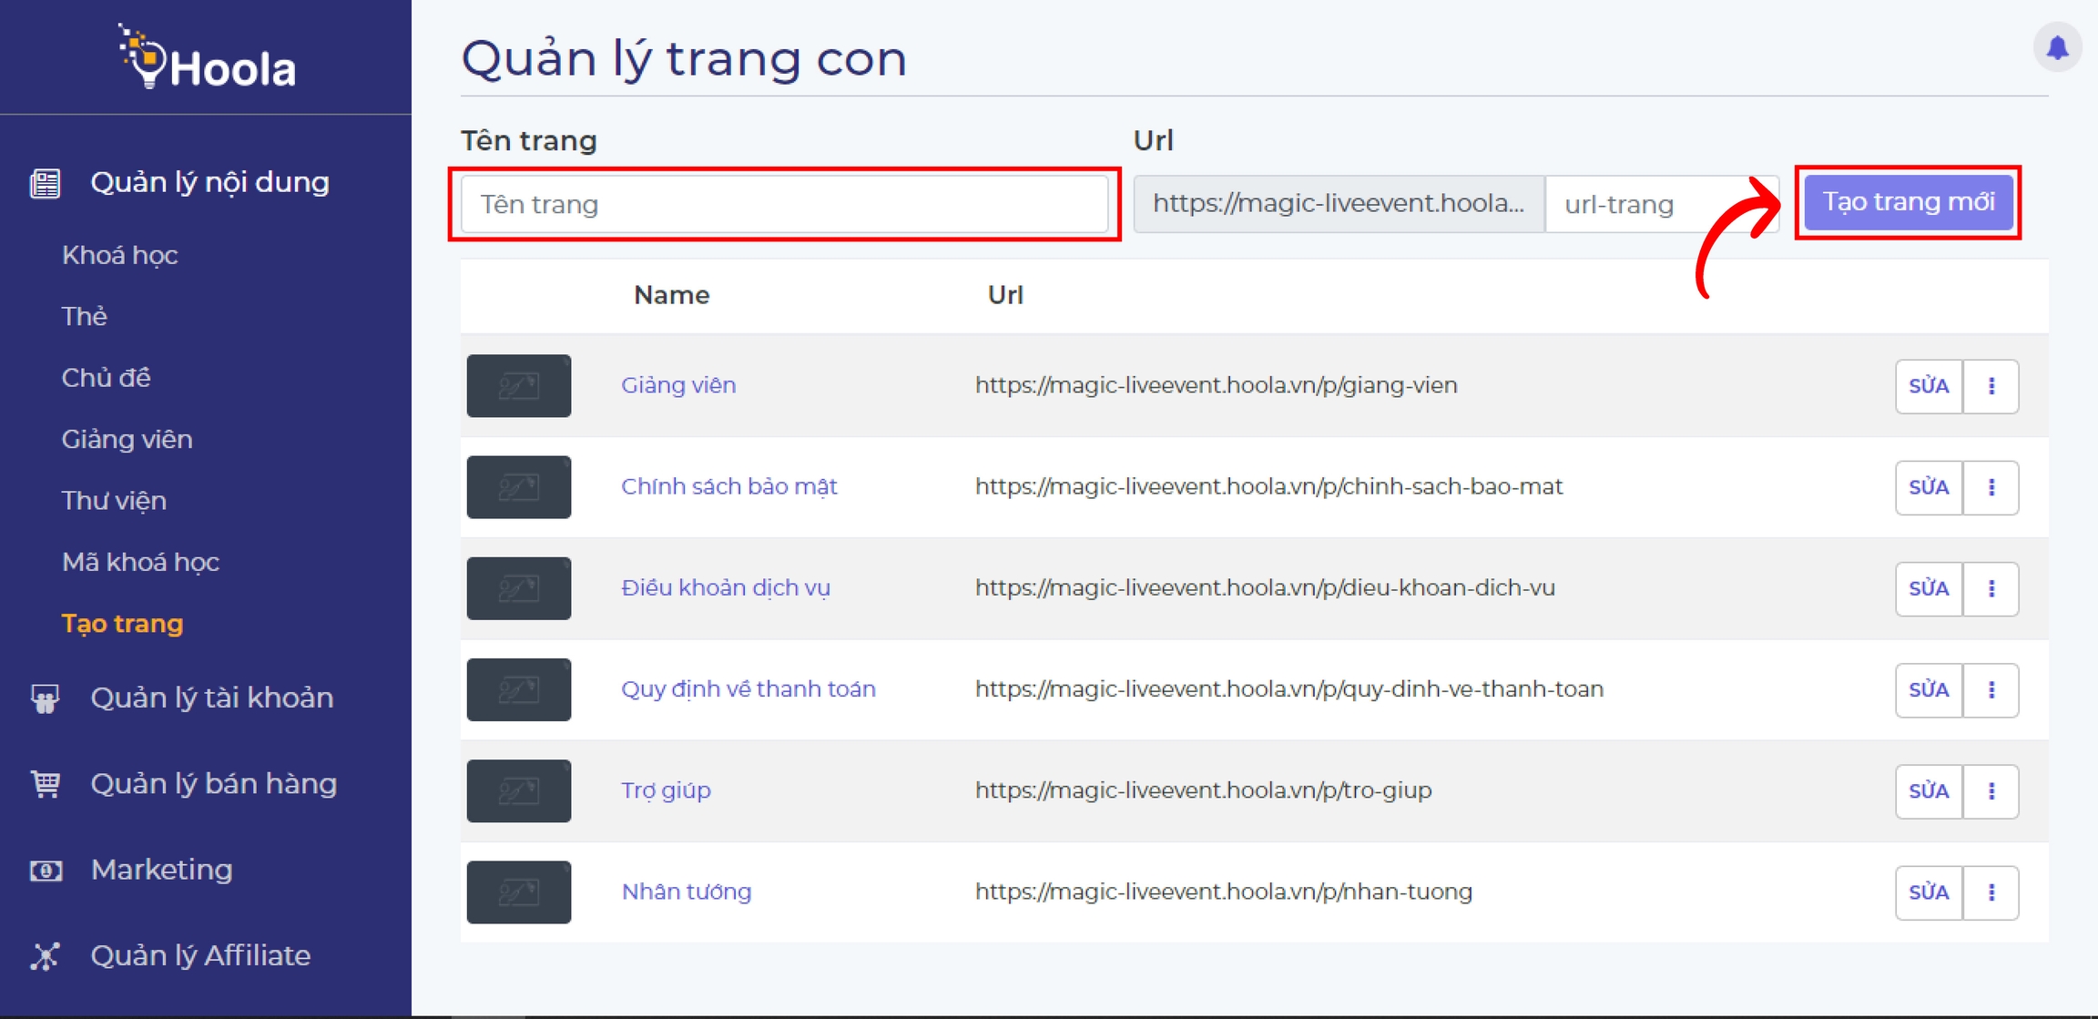Click the Quản lý bán hàng cart icon
2098x1019 pixels.
pyautogui.click(x=46, y=784)
